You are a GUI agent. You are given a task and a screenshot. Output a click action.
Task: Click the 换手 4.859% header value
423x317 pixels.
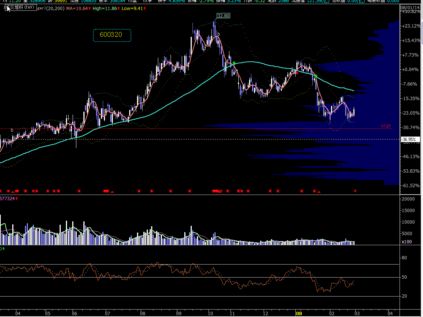(171, 1)
